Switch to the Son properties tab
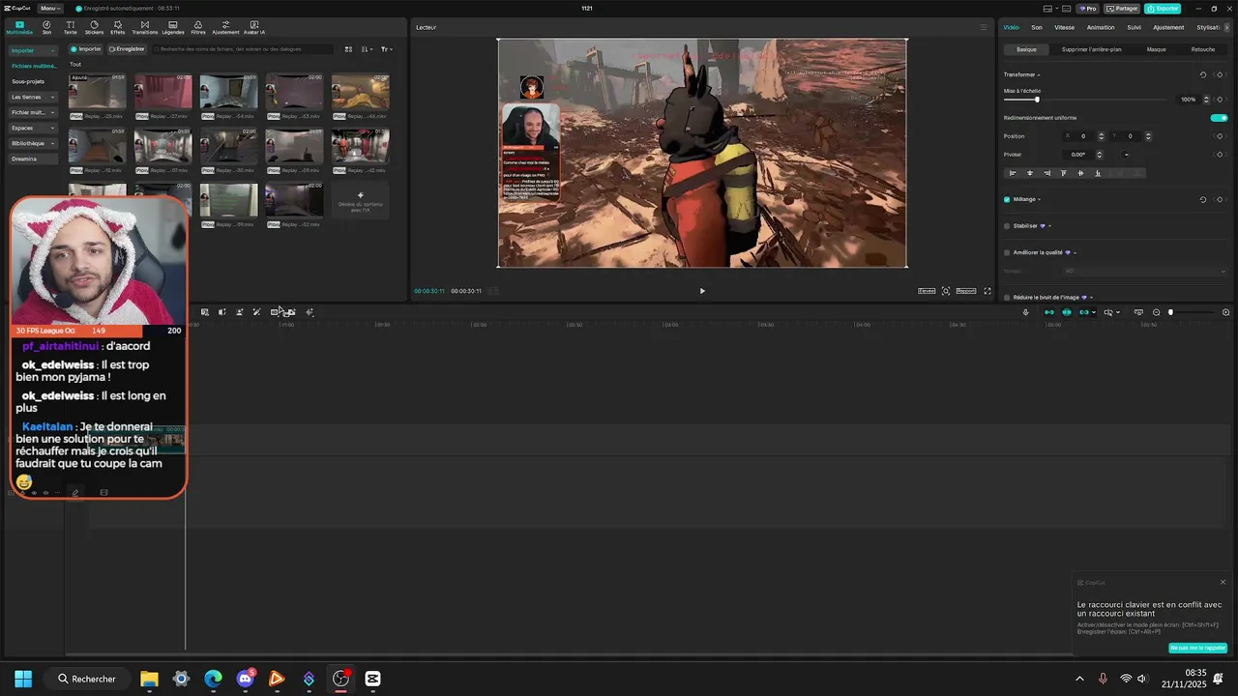This screenshot has width=1238, height=696. point(1037,27)
